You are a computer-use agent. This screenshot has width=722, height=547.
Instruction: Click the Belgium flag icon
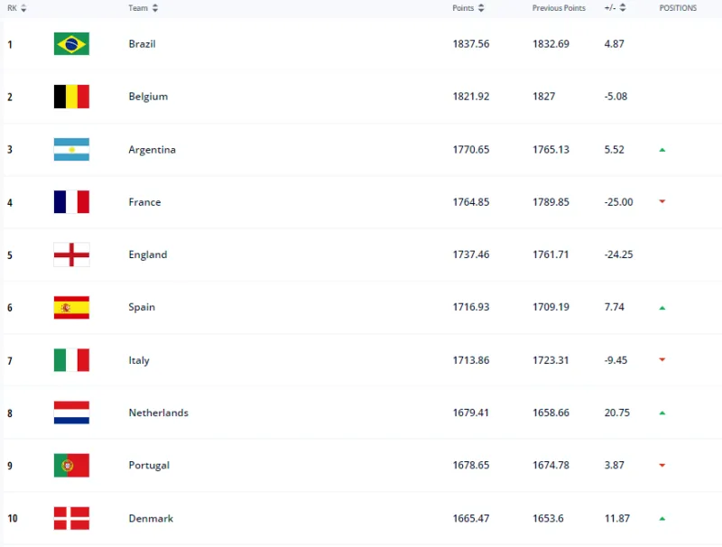pyautogui.click(x=71, y=97)
